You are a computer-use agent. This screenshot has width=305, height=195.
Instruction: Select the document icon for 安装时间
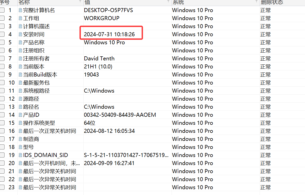(x=20, y=34)
